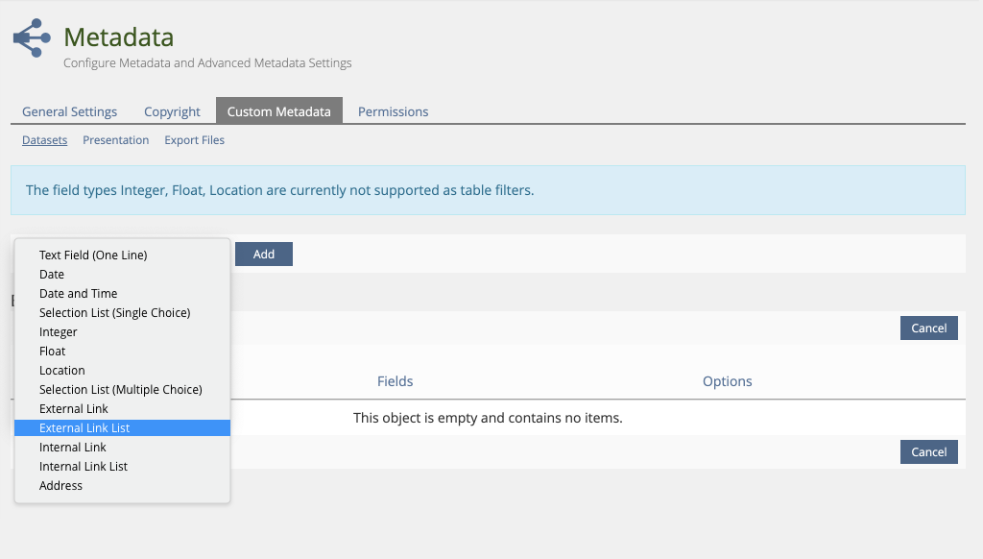Go to the Permissions tab
This screenshot has height=559, width=983.
[x=393, y=111]
